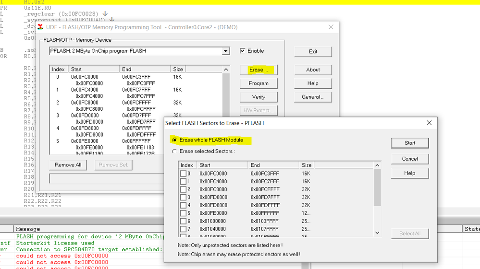480x269 pixels.
Task: Select Erase whole FLASH Module option
Action: [x=174, y=140]
